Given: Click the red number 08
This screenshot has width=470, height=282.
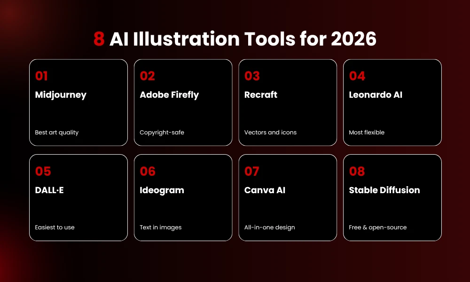Looking at the screenshot, I should click(357, 171).
